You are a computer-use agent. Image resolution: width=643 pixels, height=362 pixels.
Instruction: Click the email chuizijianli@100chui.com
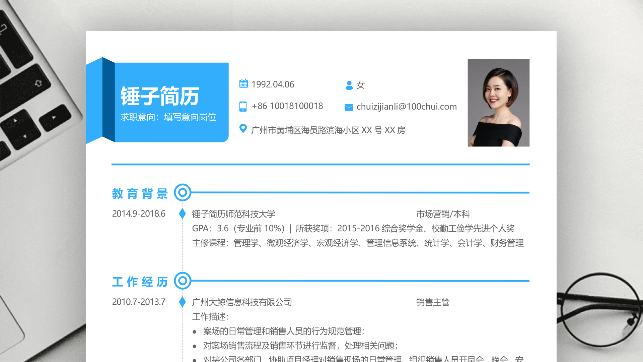[407, 107]
